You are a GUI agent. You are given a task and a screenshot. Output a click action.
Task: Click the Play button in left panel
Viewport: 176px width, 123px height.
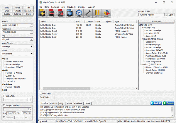(7, 8)
